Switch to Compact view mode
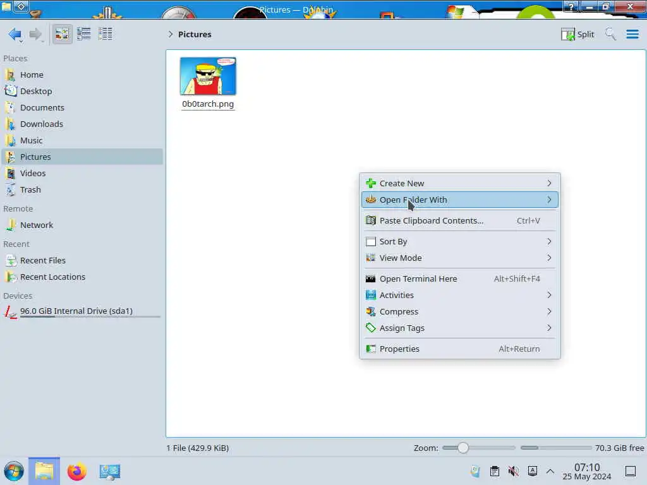The image size is (647, 485). click(84, 34)
